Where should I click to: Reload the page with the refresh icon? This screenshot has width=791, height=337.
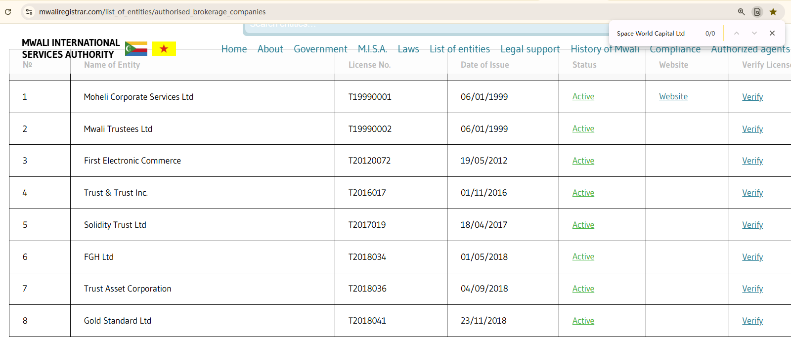(8, 12)
